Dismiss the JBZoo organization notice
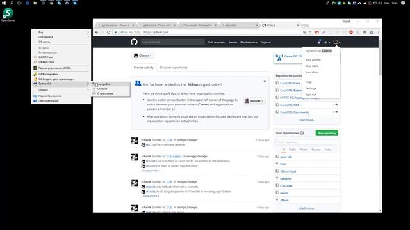Screen dimensions: 410x230 tap(265, 81)
